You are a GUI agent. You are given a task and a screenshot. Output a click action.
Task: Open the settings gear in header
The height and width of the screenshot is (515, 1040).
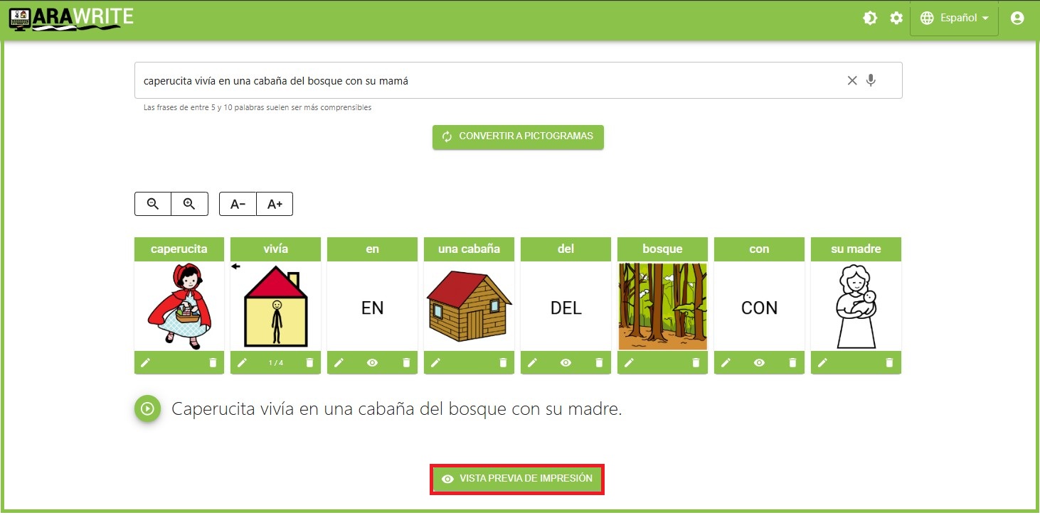896,18
